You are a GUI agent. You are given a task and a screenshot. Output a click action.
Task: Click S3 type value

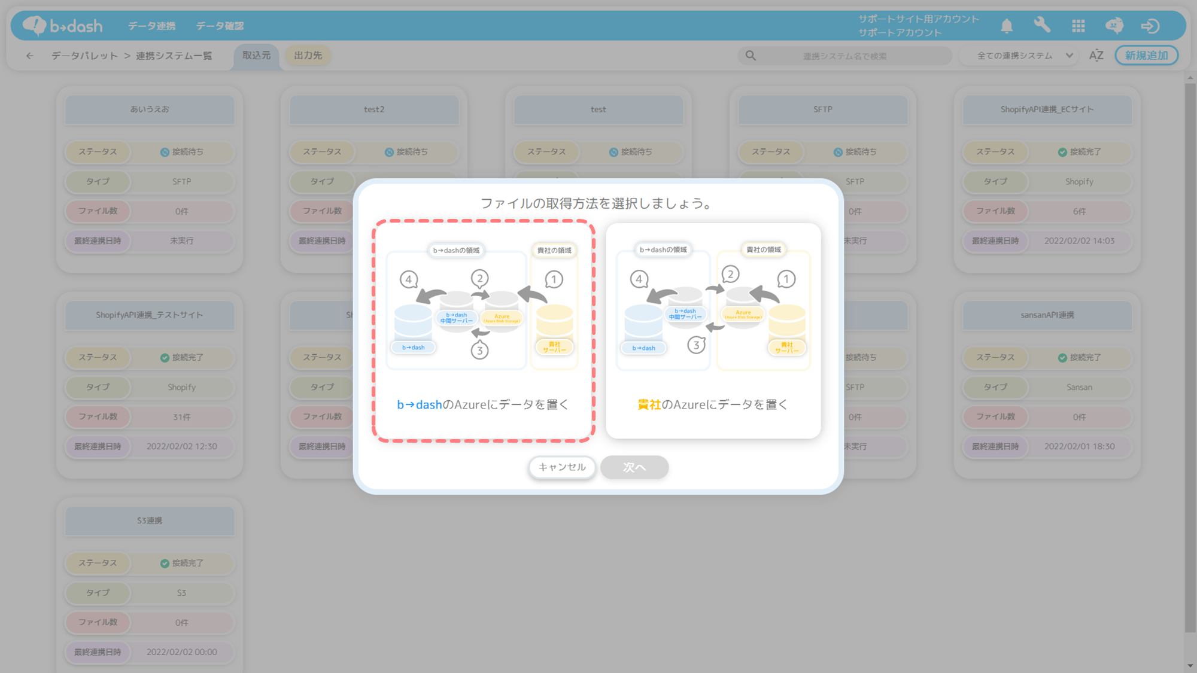click(x=182, y=593)
